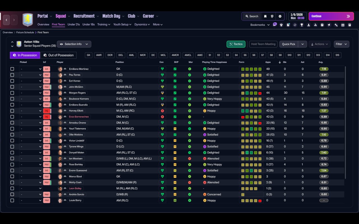The width and height of the screenshot is (359, 224).
Task: Select the In Possession toggle
Action: (x=25, y=55)
